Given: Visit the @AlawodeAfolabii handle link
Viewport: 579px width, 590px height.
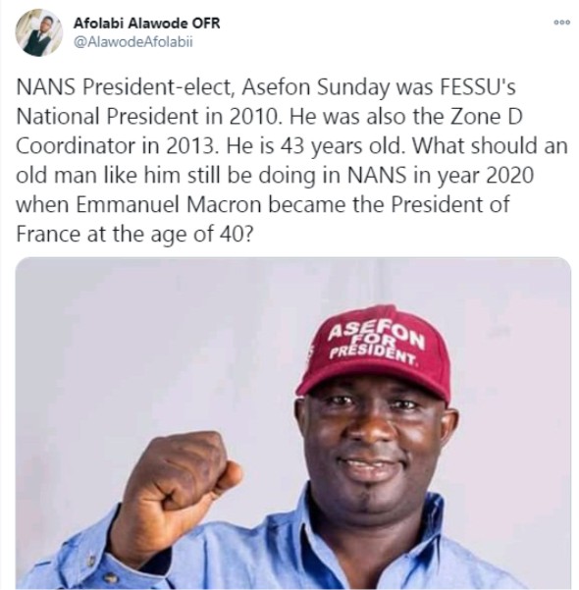Looking at the screenshot, I should [x=133, y=42].
